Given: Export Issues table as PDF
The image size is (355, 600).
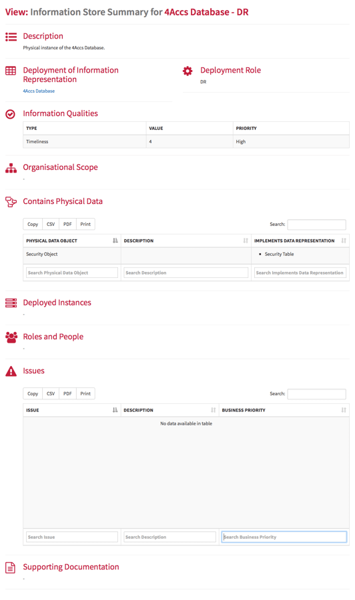Looking at the screenshot, I should tap(67, 394).
